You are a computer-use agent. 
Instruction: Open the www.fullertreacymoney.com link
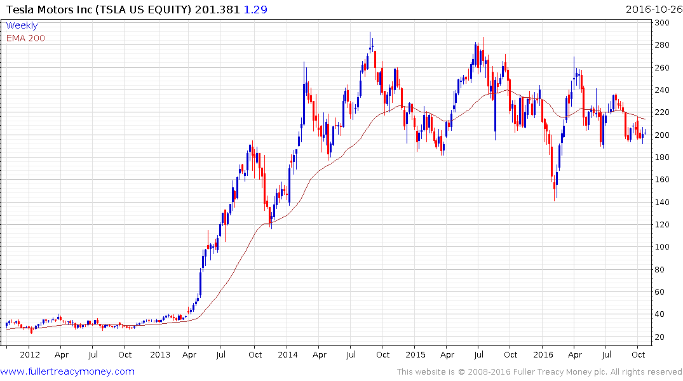[67, 372]
